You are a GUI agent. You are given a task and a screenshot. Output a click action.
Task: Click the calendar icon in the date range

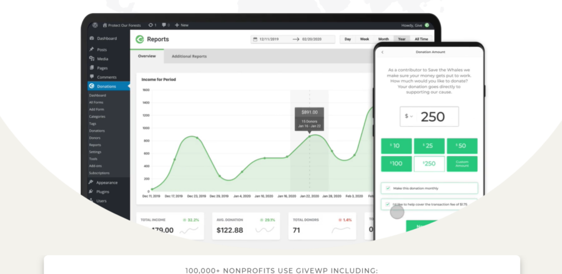click(255, 39)
